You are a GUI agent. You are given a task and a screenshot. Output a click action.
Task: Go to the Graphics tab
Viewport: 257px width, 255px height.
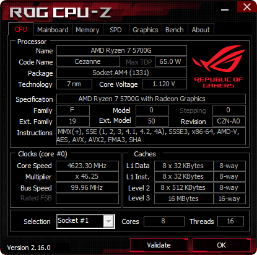(x=146, y=30)
